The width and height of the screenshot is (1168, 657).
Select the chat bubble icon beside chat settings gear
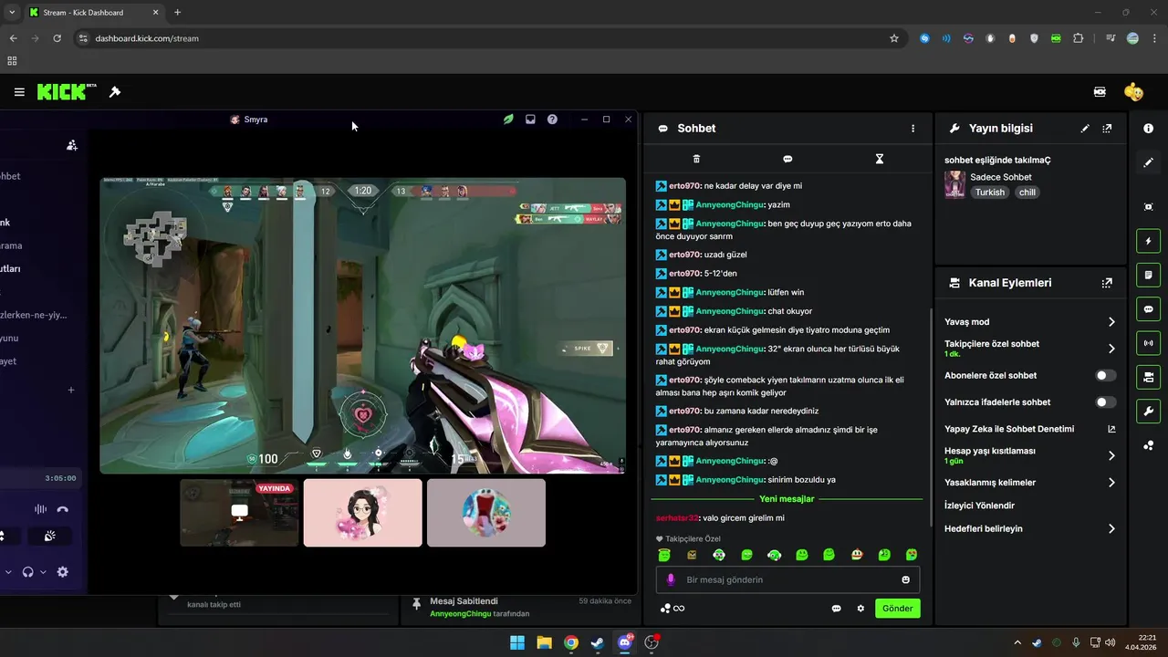[836, 609]
